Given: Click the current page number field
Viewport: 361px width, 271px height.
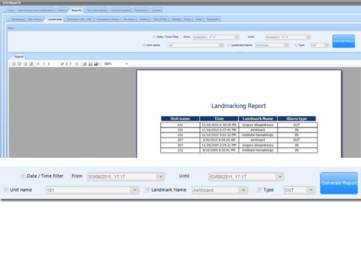Looking at the screenshot, I should pyautogui.click(x=53, y=64).
